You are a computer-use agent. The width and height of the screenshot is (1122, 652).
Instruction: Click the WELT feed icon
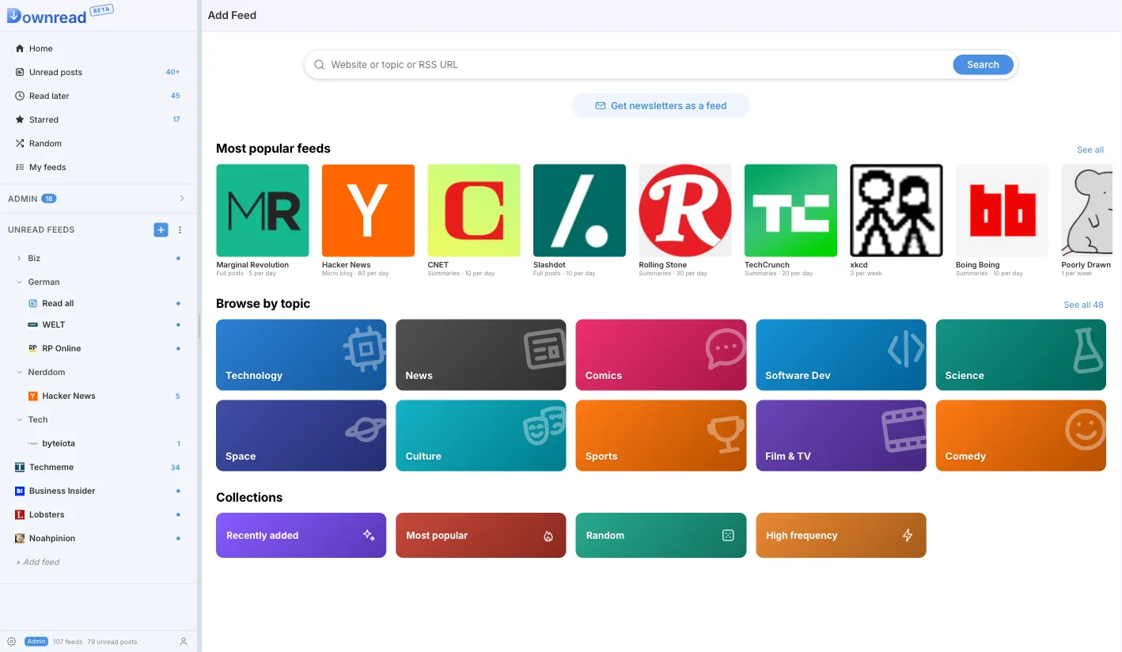tap(33, 324)
